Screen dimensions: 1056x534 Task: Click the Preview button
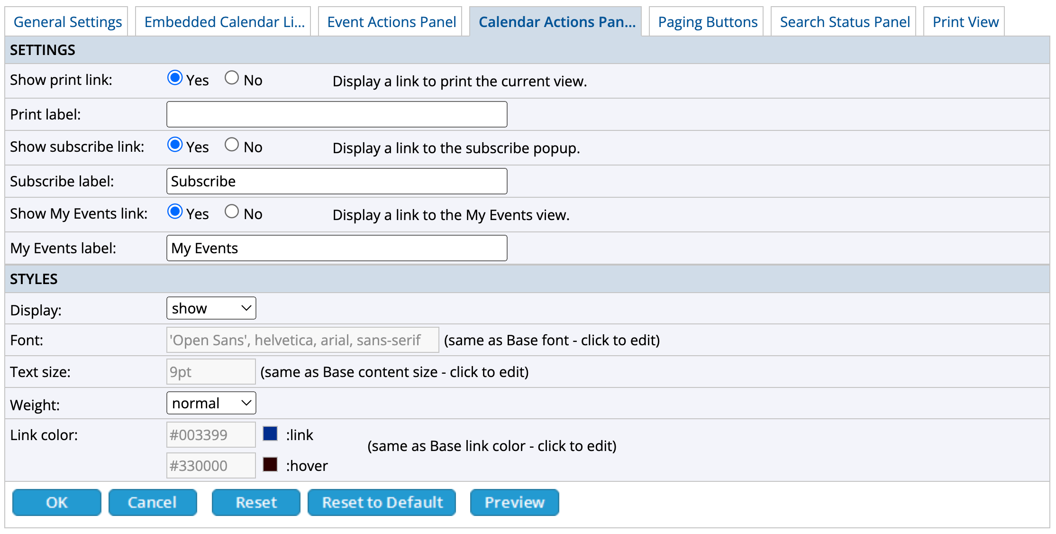[x=514, y=502]
